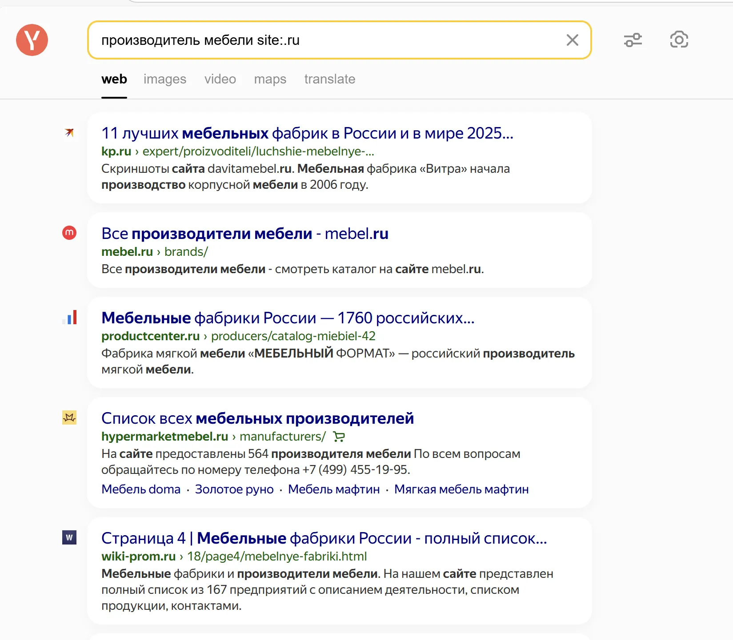Click snippet text 'Скриншоты сайта davitamebel.ru'
This screenshot has width=733, height=640.
(x=197, y=169)
